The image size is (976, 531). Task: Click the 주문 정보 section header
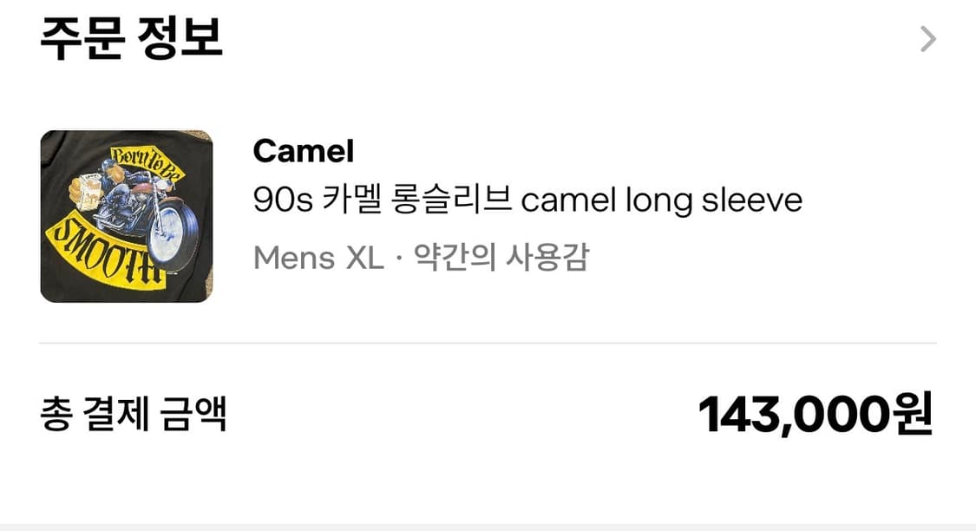click(131, 38)
